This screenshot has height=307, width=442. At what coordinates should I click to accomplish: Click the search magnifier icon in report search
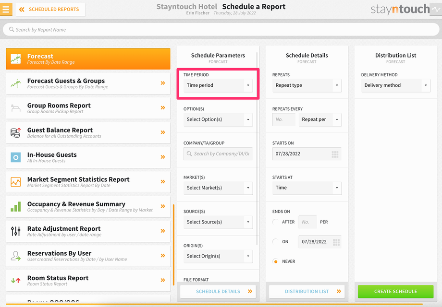[12, 29]
